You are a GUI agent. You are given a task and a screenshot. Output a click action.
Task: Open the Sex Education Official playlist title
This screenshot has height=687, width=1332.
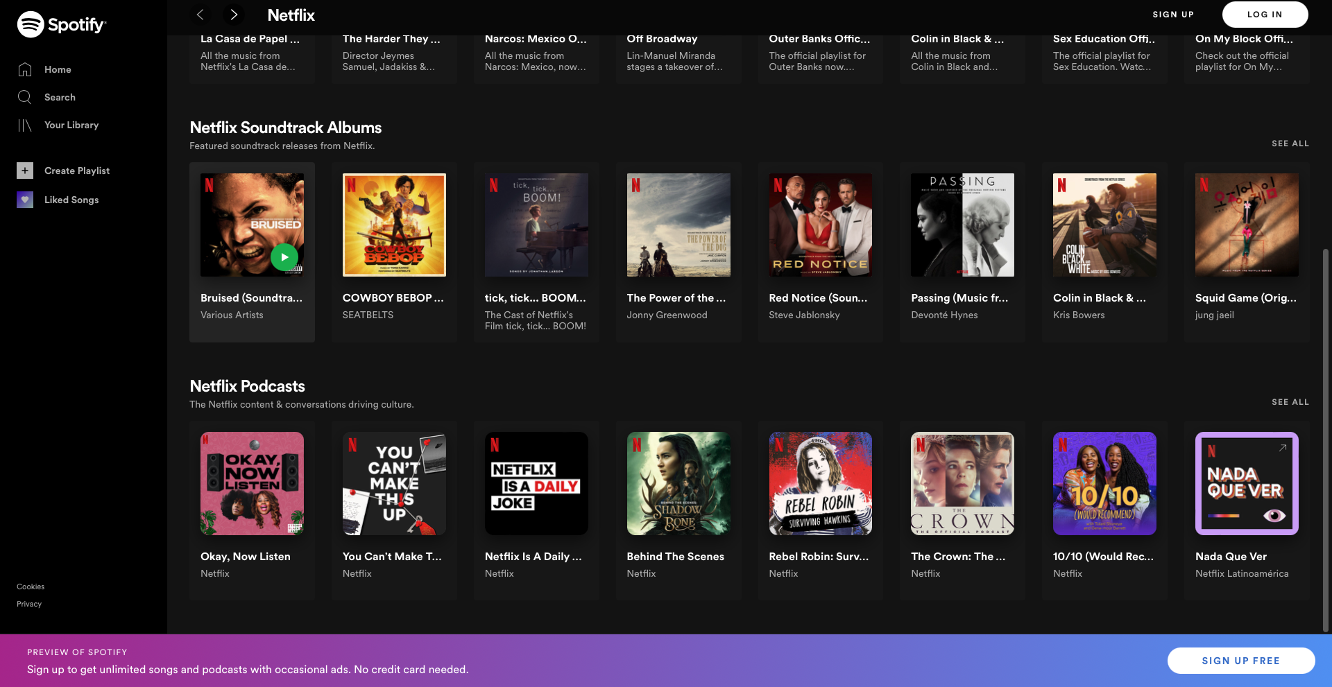[x=1104, y=39]
